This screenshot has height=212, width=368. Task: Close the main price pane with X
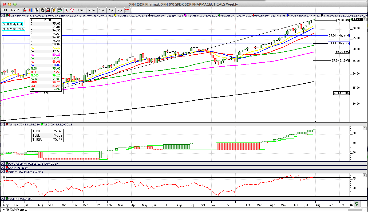[x=2, y=15]
